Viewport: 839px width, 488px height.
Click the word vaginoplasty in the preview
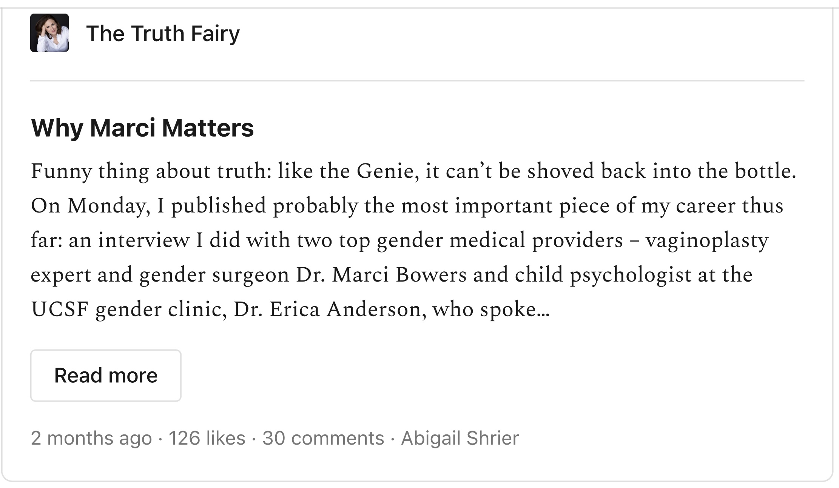coord(707,241)
